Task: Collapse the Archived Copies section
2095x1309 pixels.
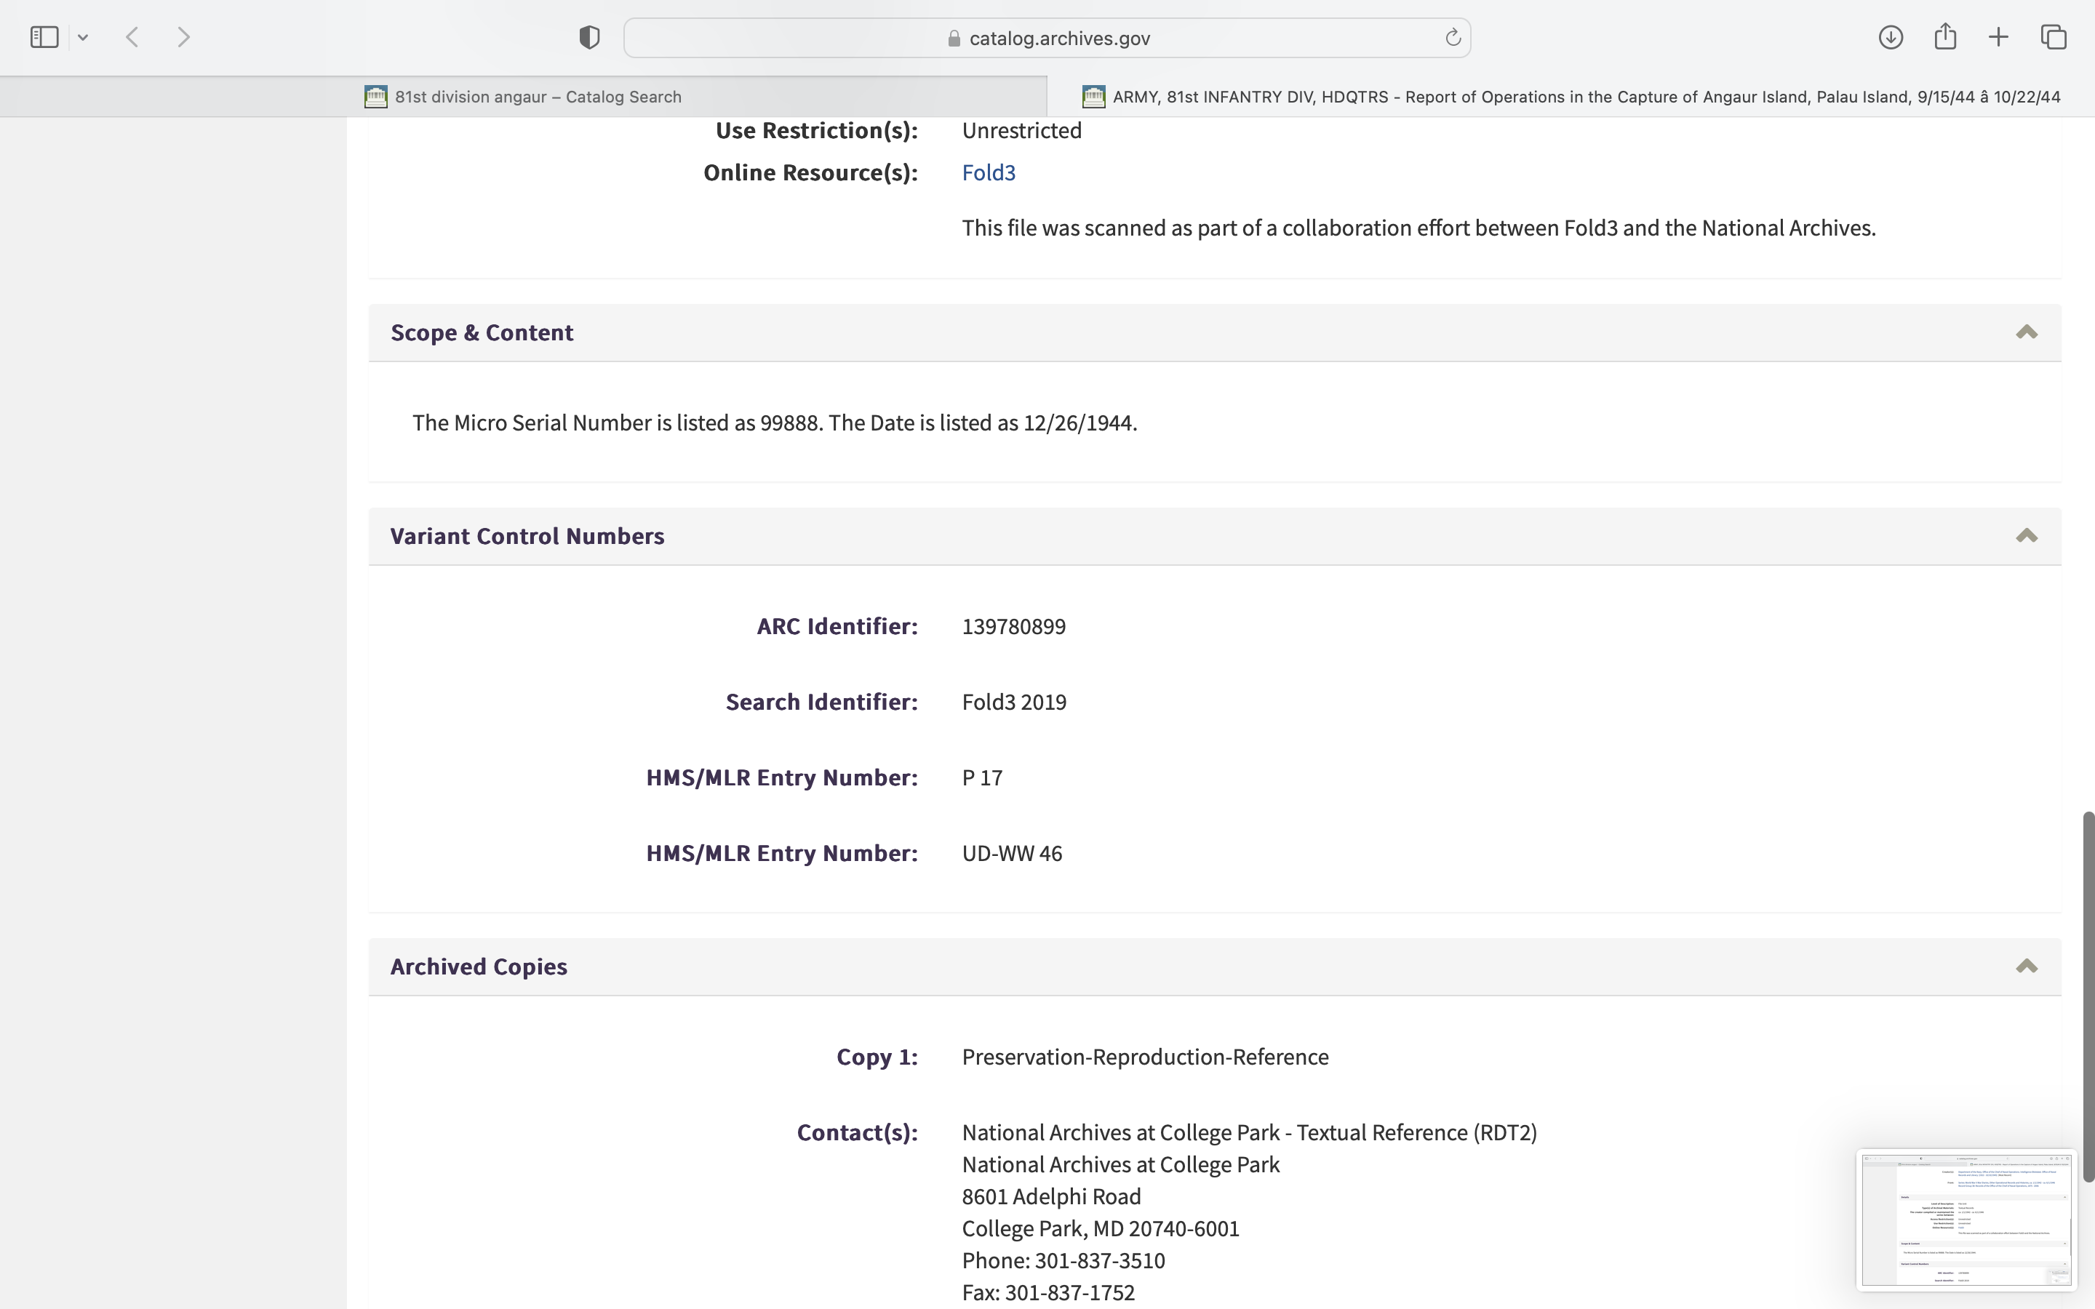Action: point(2026,966)
